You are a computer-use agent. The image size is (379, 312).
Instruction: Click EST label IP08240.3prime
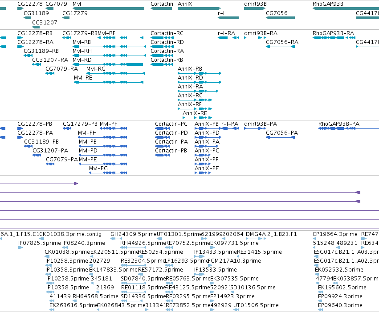(84, 243)
